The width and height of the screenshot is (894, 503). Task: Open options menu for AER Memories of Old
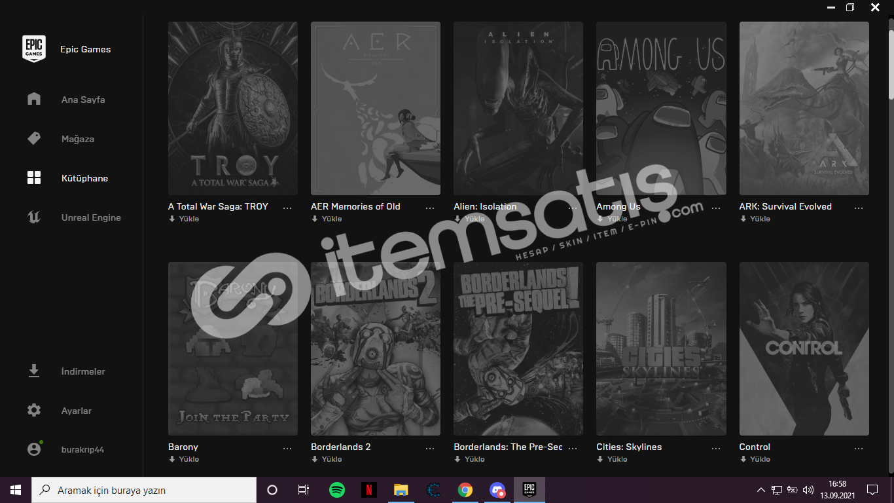430,207
